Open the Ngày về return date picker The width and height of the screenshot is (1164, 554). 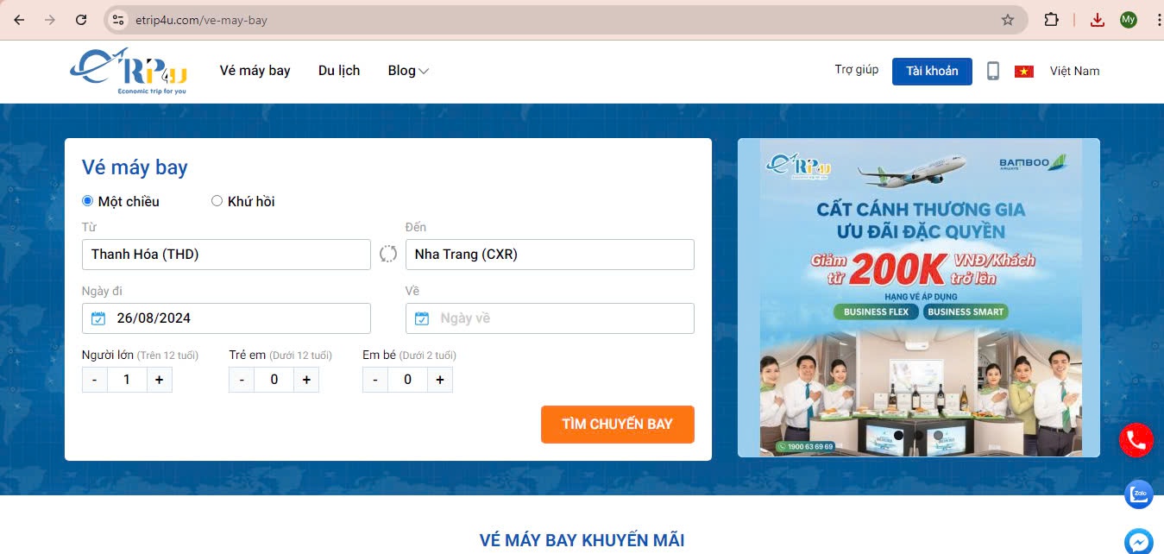coord(550,318)
